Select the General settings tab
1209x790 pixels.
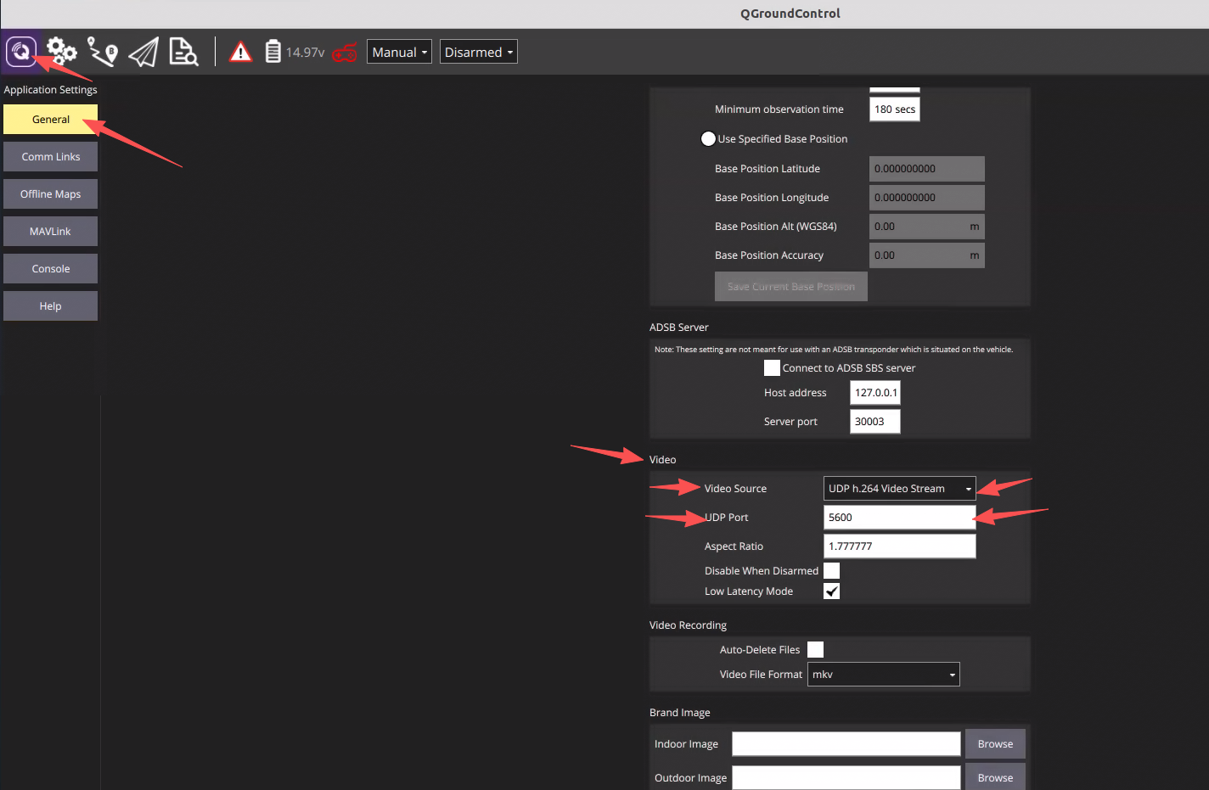(x=51, y=120)
